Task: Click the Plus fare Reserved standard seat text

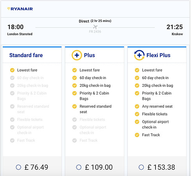Action: click(x=96, y=109)
